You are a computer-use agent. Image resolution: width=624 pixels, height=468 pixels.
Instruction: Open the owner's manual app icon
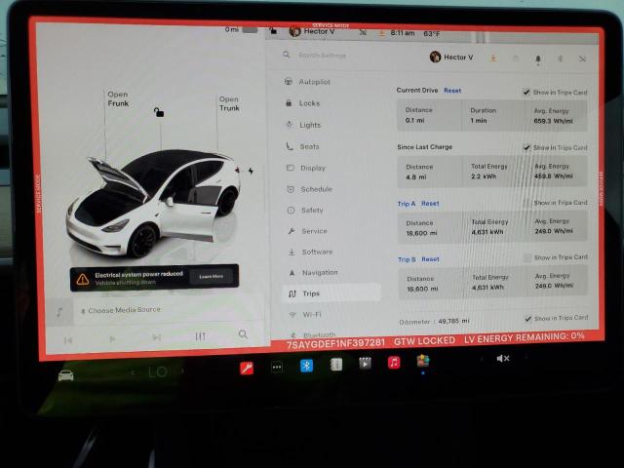pos(336,364)
